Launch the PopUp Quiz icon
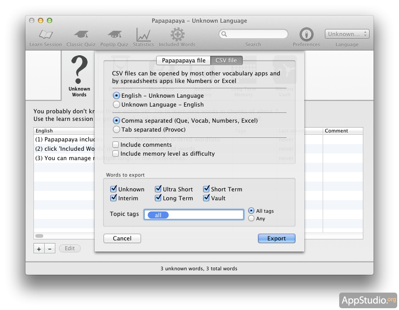 coord(114,35)
